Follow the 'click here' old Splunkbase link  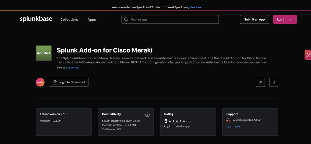pyautogui.click(x=196, y=7)
